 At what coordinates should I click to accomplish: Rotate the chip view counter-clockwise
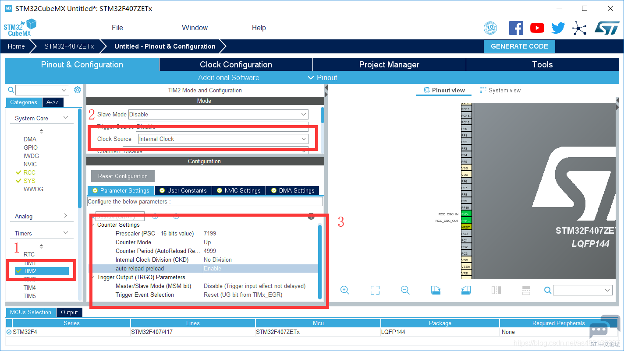click(466, 290)
